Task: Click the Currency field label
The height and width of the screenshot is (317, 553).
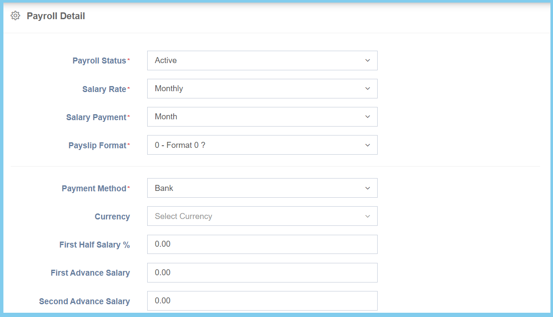Action: click(112, 217)
